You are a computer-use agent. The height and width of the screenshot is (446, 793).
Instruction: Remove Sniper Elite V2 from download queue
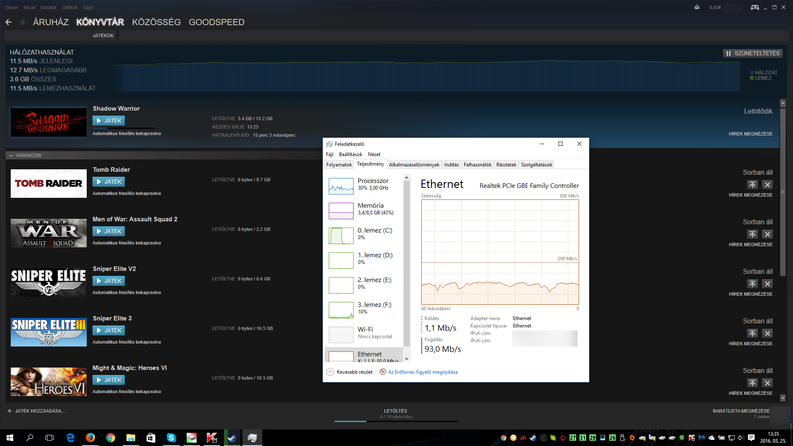click(767, 284)
